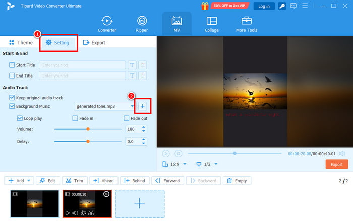Viewport: 353px width, 224px height.
Task: Remove the second clip with its X icon
Action: (x=106, y=194)
